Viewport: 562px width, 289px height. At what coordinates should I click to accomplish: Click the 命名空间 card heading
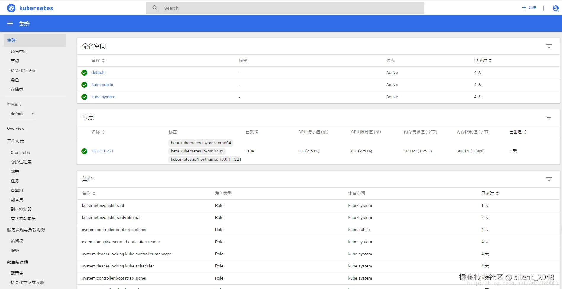coord(94,46)
